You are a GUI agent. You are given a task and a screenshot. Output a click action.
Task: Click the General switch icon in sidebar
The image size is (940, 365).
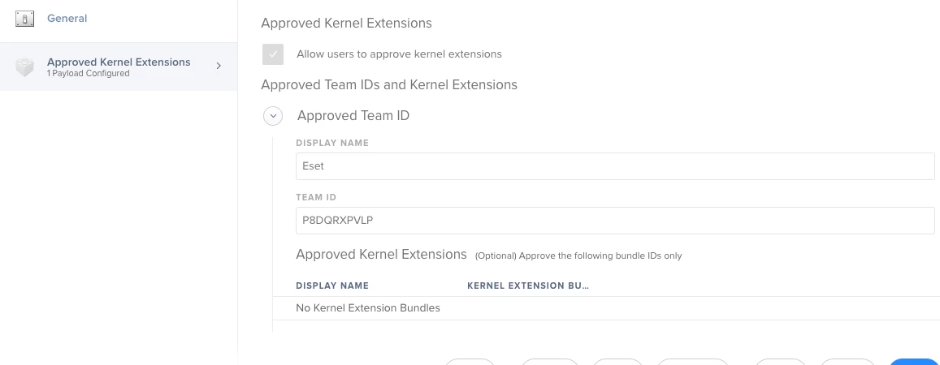pyautogui.click(x=24, y=19)
